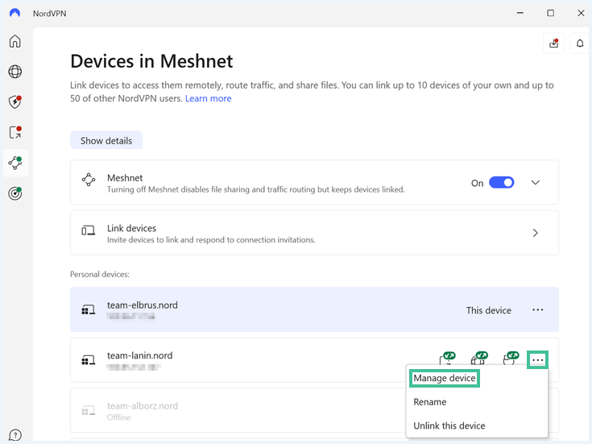The width and height of the screenshot is (592, 444).
Task: Open the help question mark icon
Action: click(x=15, y=435)
